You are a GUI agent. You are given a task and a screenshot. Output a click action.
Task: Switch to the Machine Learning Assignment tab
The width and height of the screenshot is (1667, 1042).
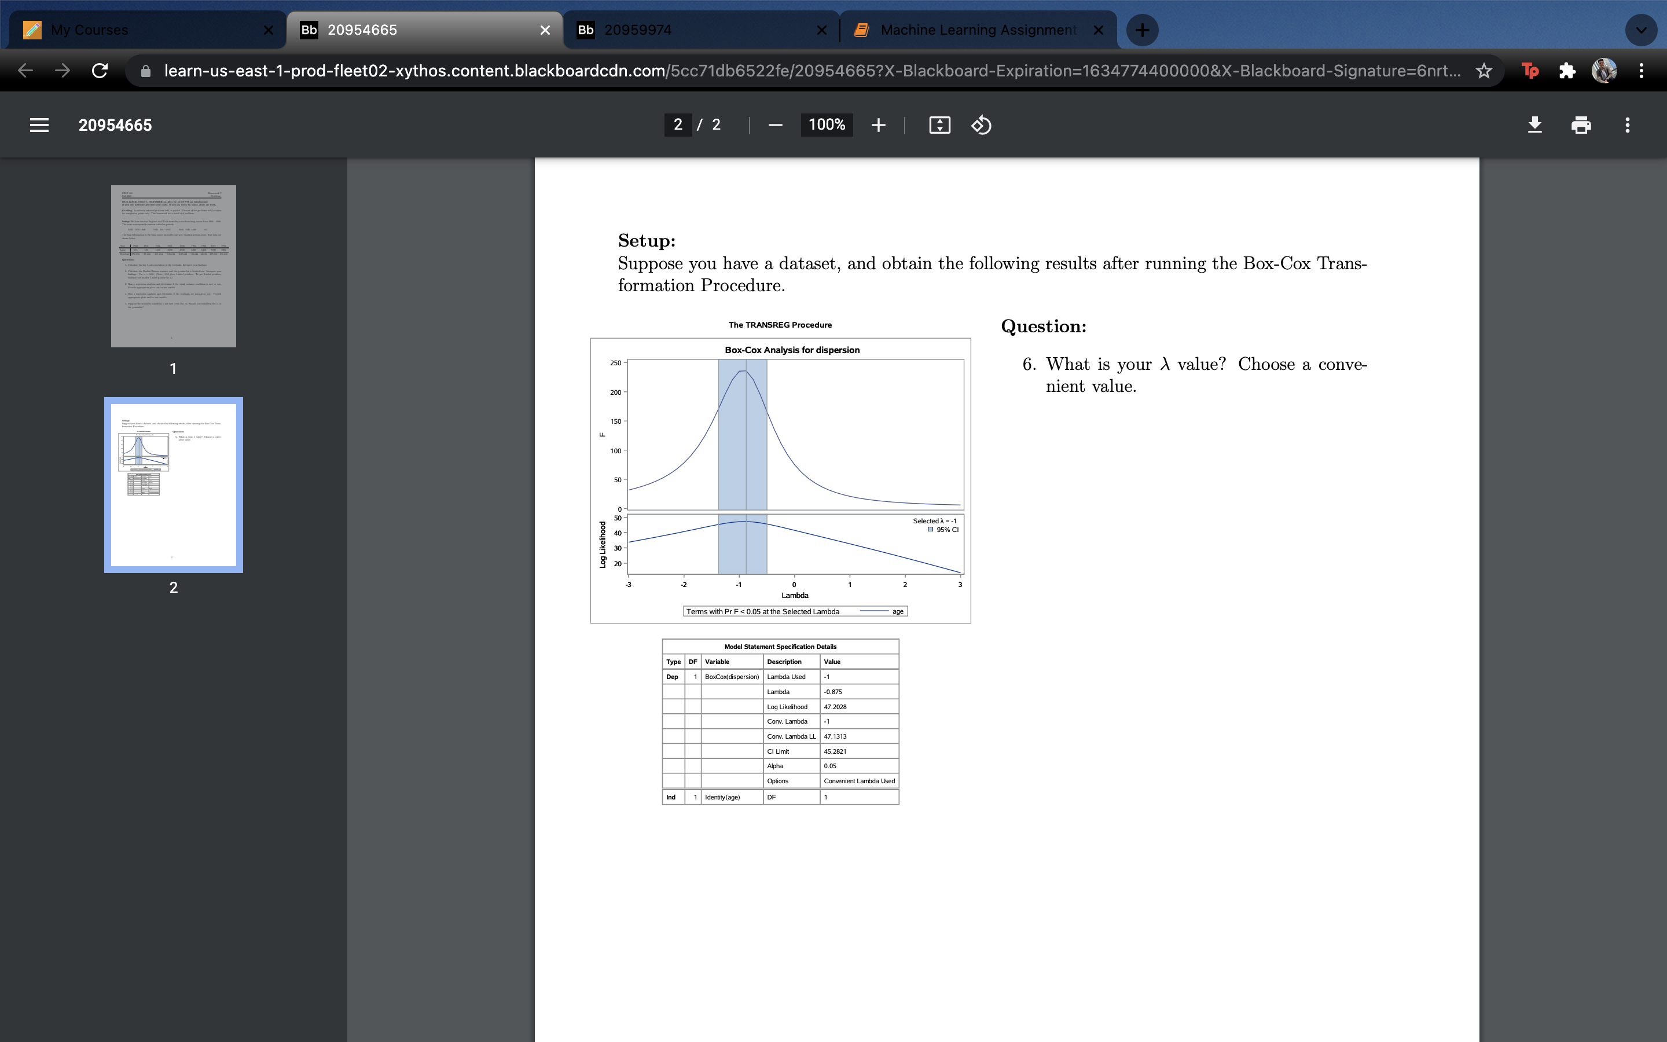(967, 30)
